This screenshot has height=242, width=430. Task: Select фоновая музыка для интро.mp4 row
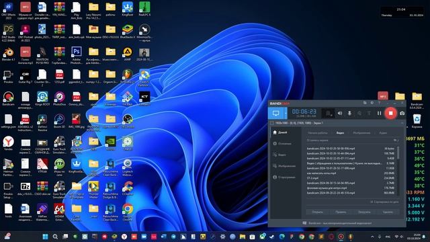coord(351,188)
